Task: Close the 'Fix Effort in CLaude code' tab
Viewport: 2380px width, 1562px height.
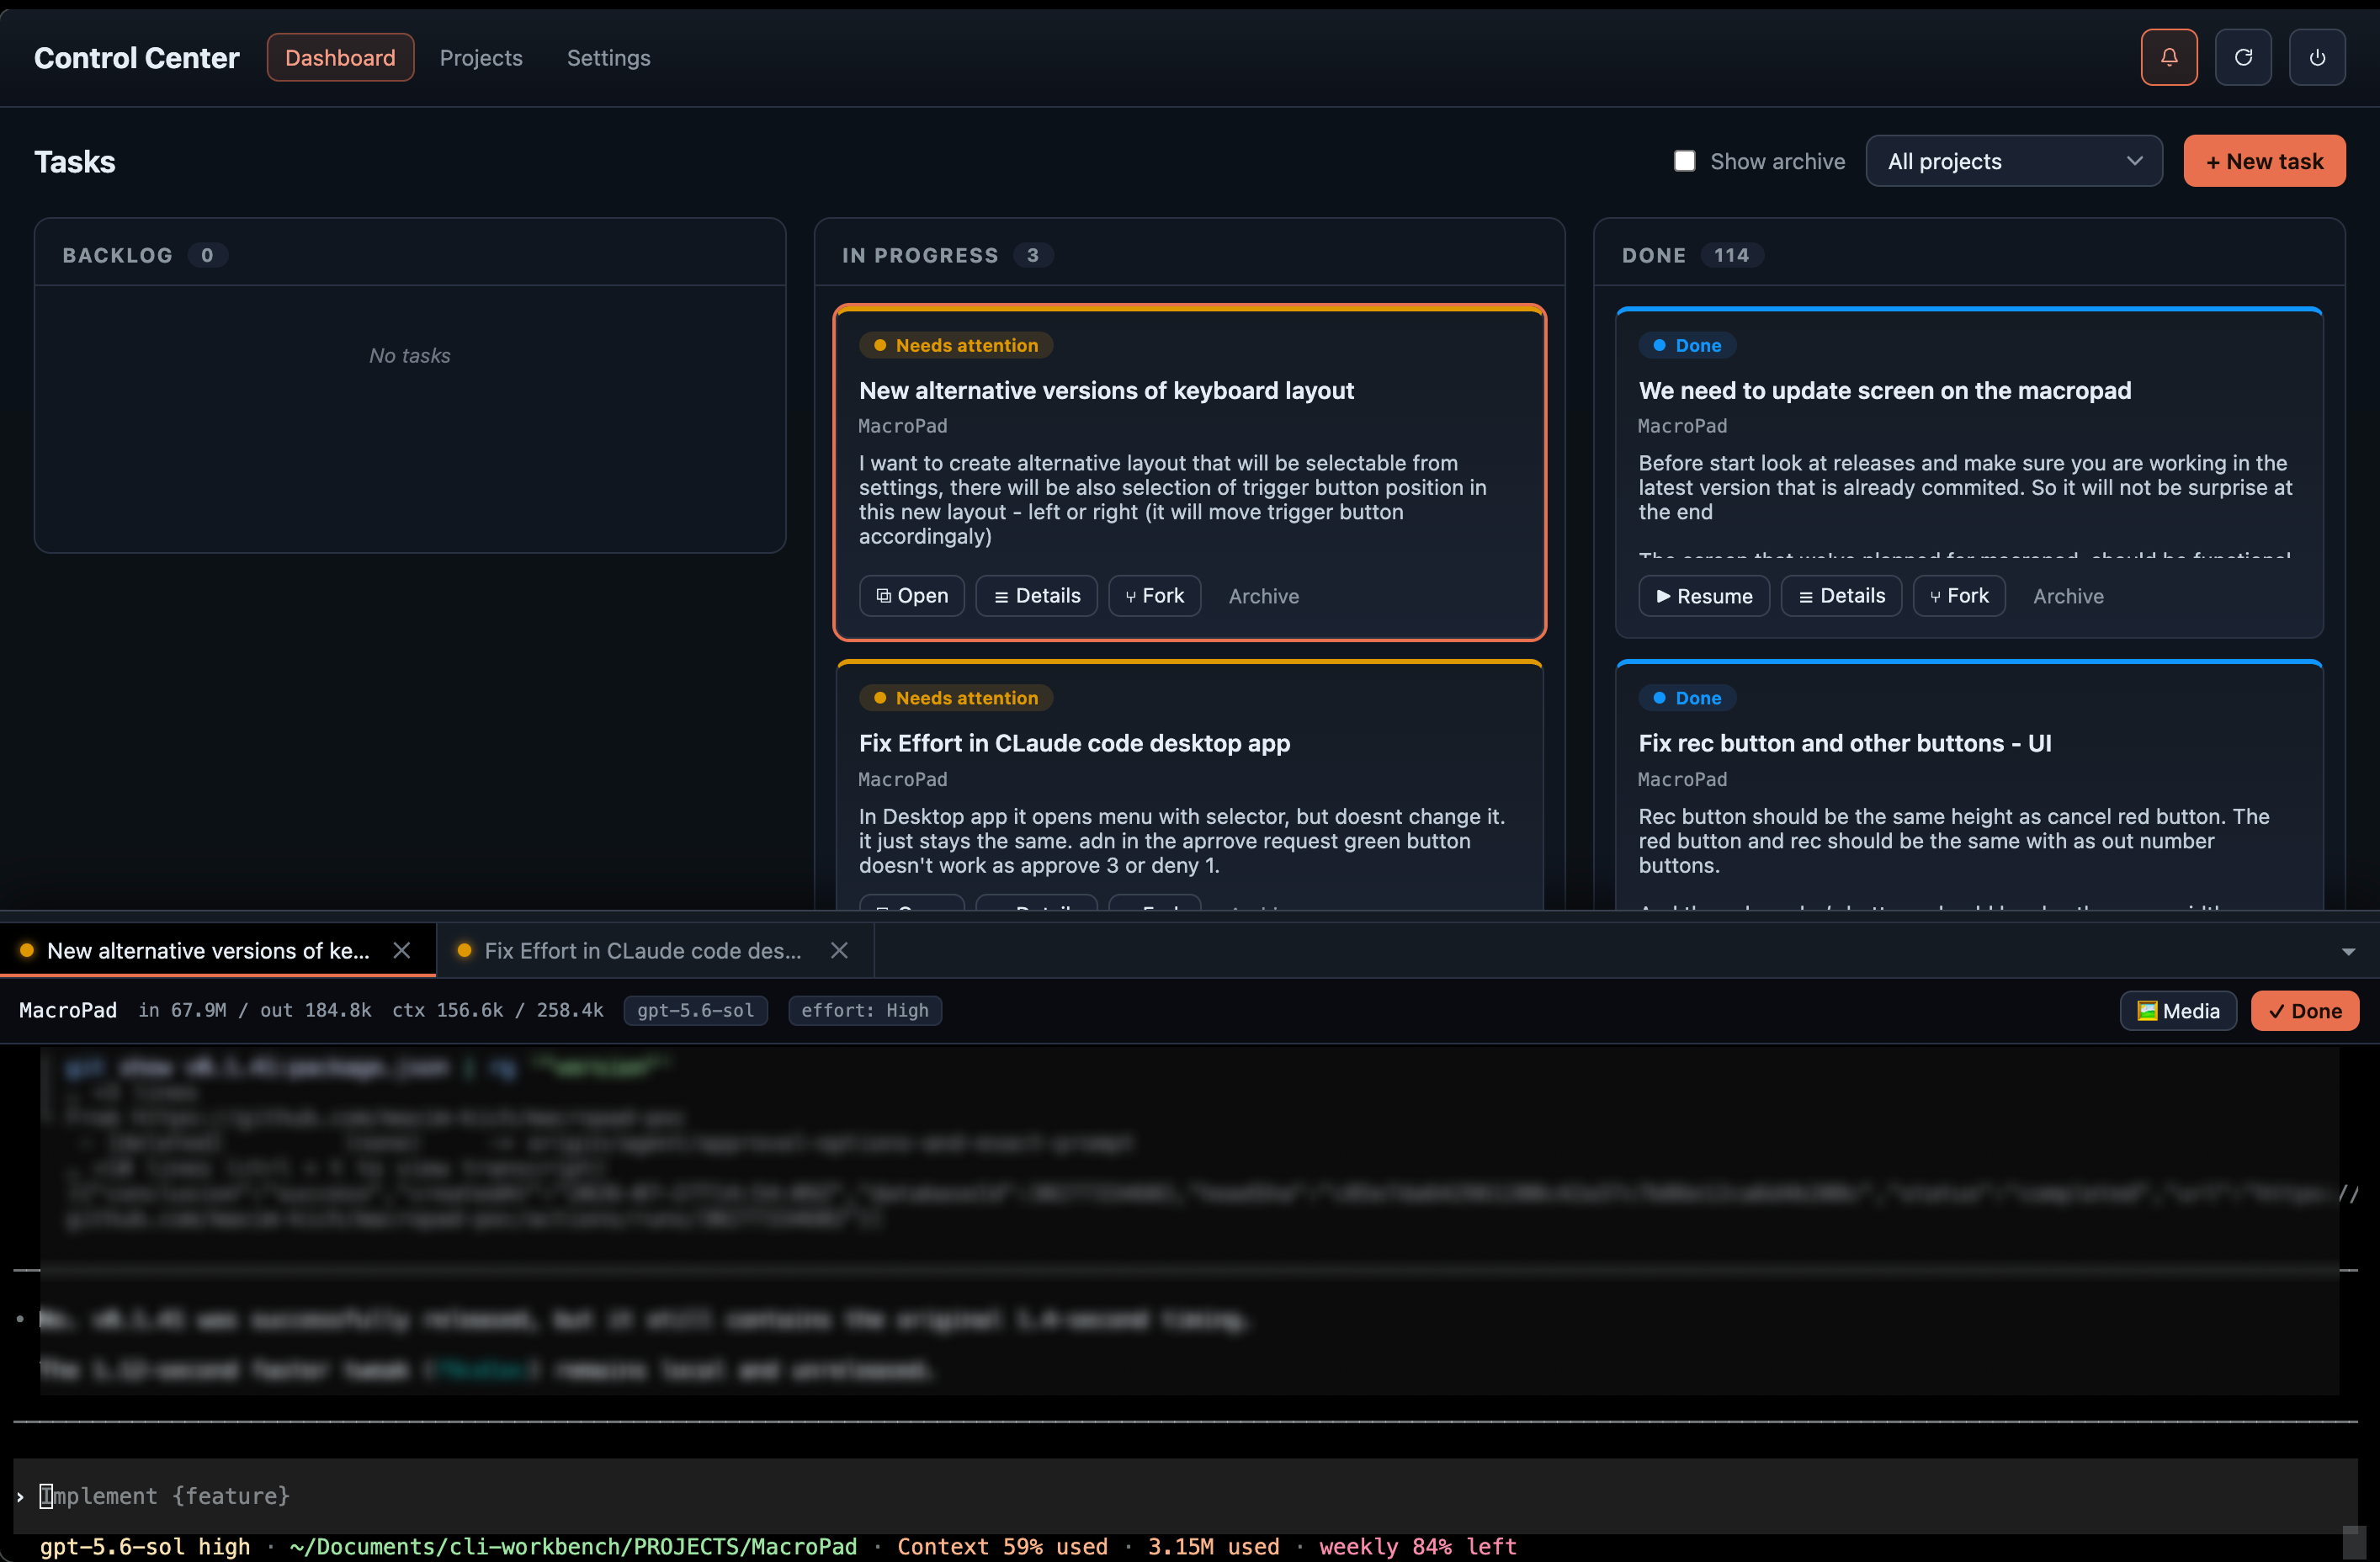Action: point(839,951)
